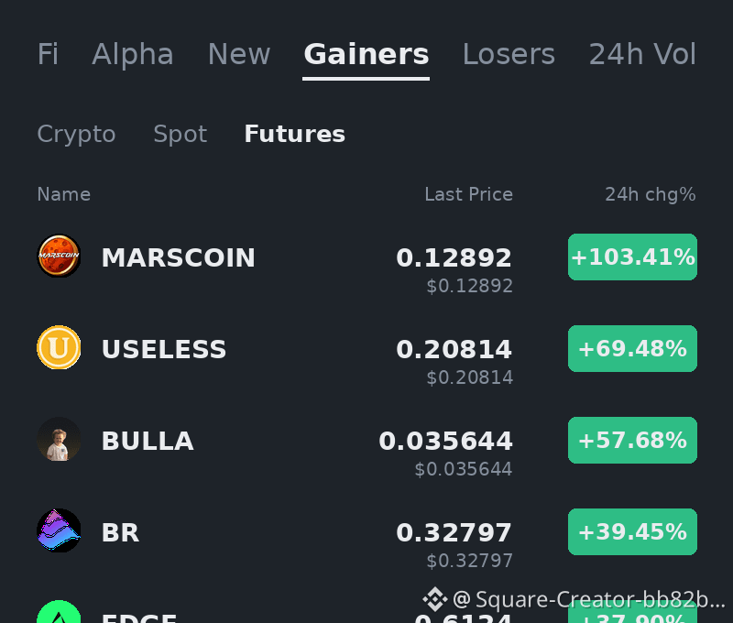Screen dimensions: 733x623
Task: Select the Gainers tab
Action: pyautogui.click(x=366, y=54)
